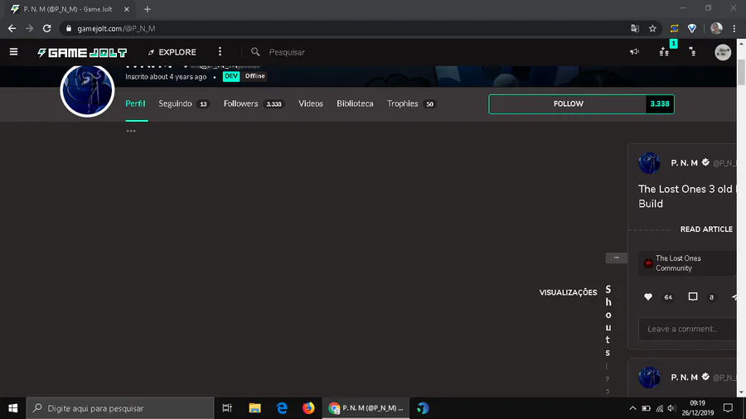Open the account avatar menu
The width and height of the screenshot is (746, 419).
pos(723,52)
